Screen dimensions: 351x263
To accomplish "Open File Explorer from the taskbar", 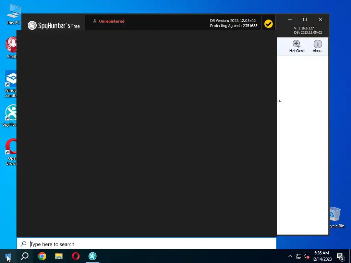I will (x=59, y=256).
